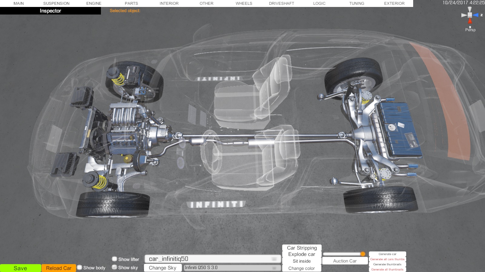This screenshot has width=485, height=272.
Task: Click the center cube of the orientation gizmo
Action: [x=470, y=15]
